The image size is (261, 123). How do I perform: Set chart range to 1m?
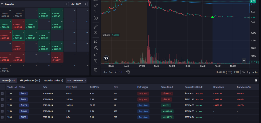click(111, 72)
